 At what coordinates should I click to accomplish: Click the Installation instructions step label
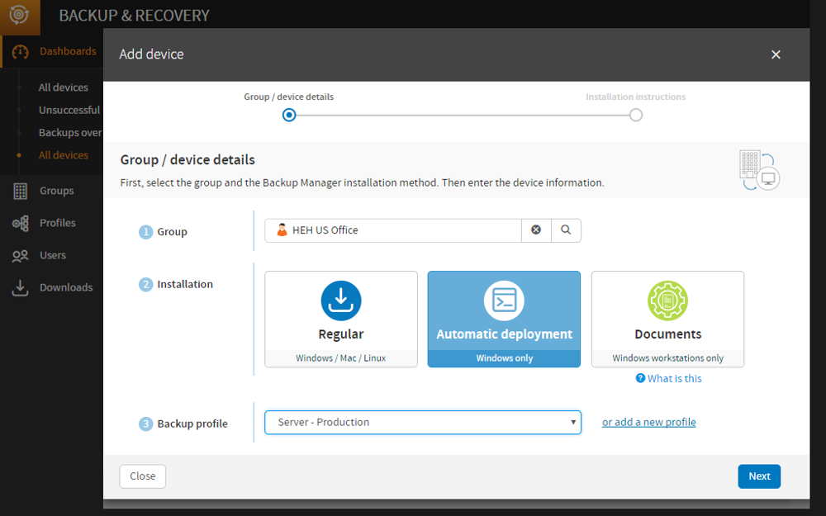636,97
